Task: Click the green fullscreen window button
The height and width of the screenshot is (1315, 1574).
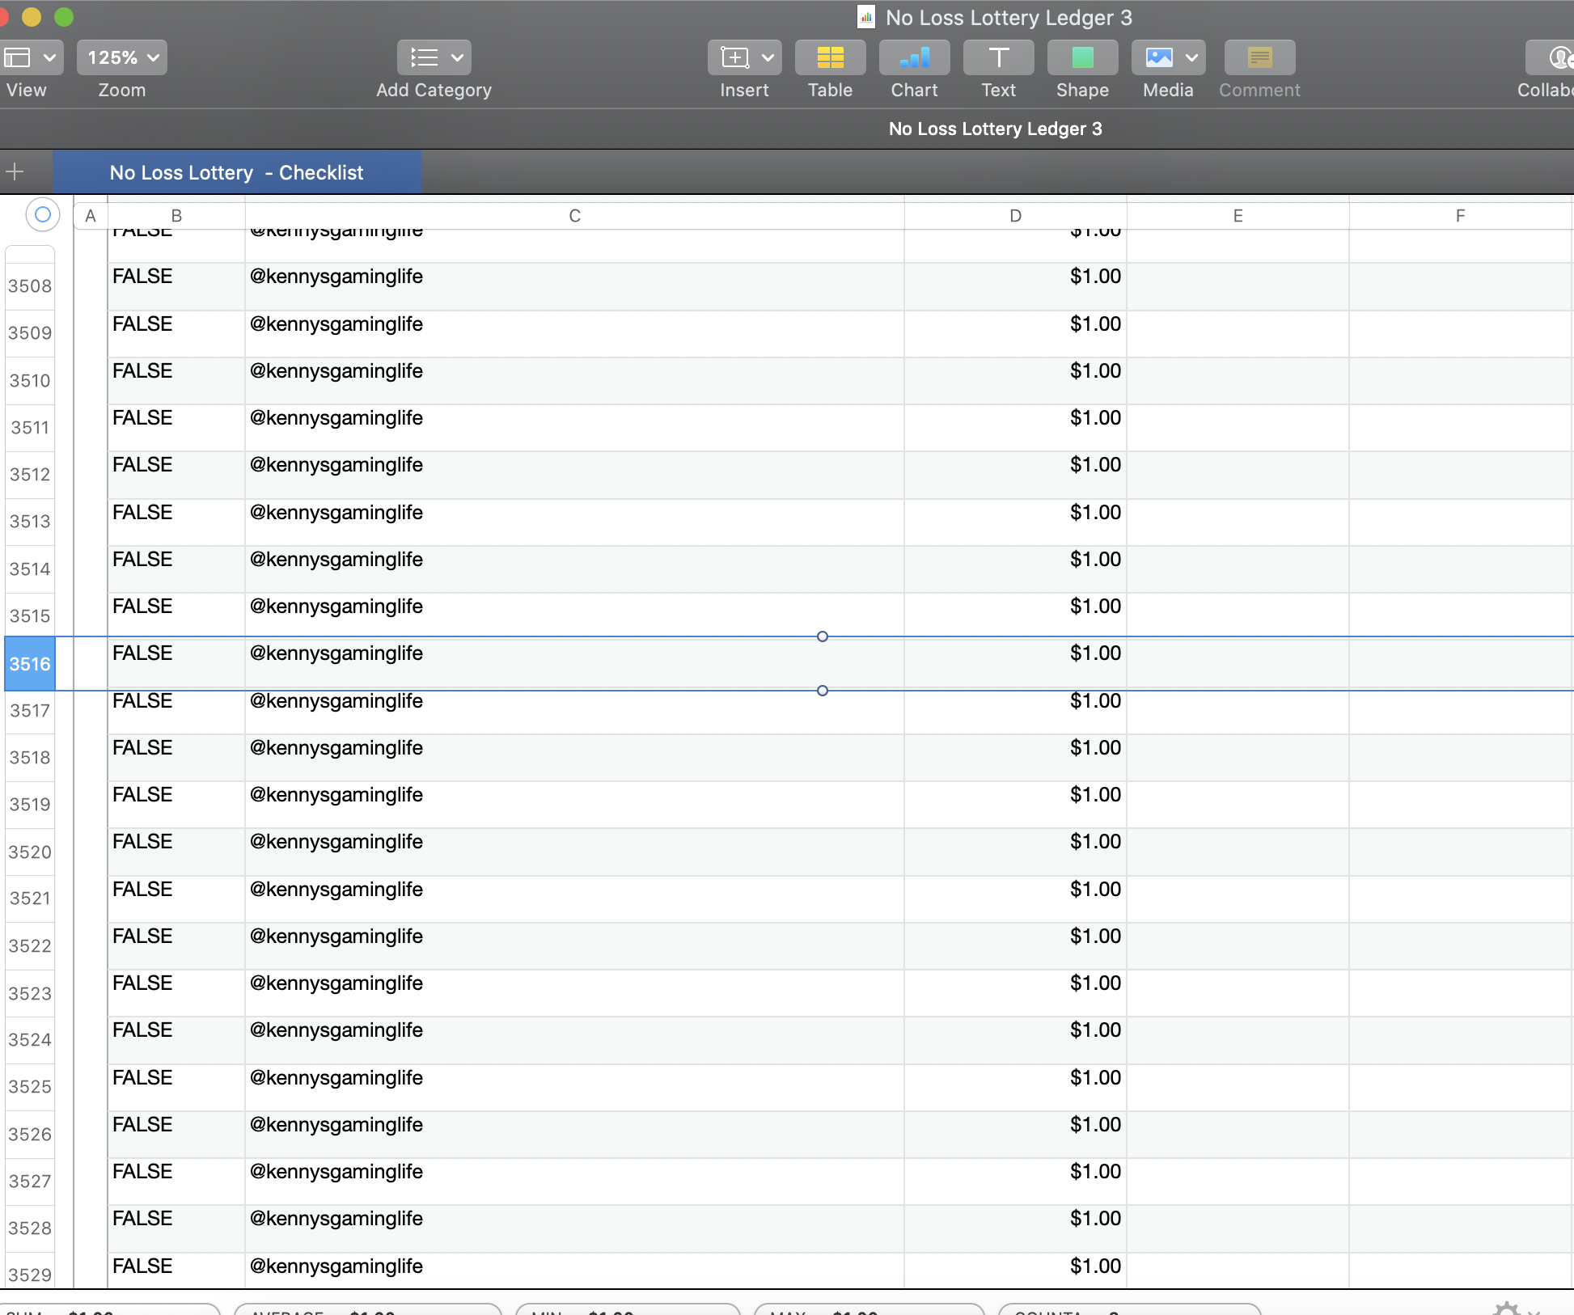Action: [64, 16]
